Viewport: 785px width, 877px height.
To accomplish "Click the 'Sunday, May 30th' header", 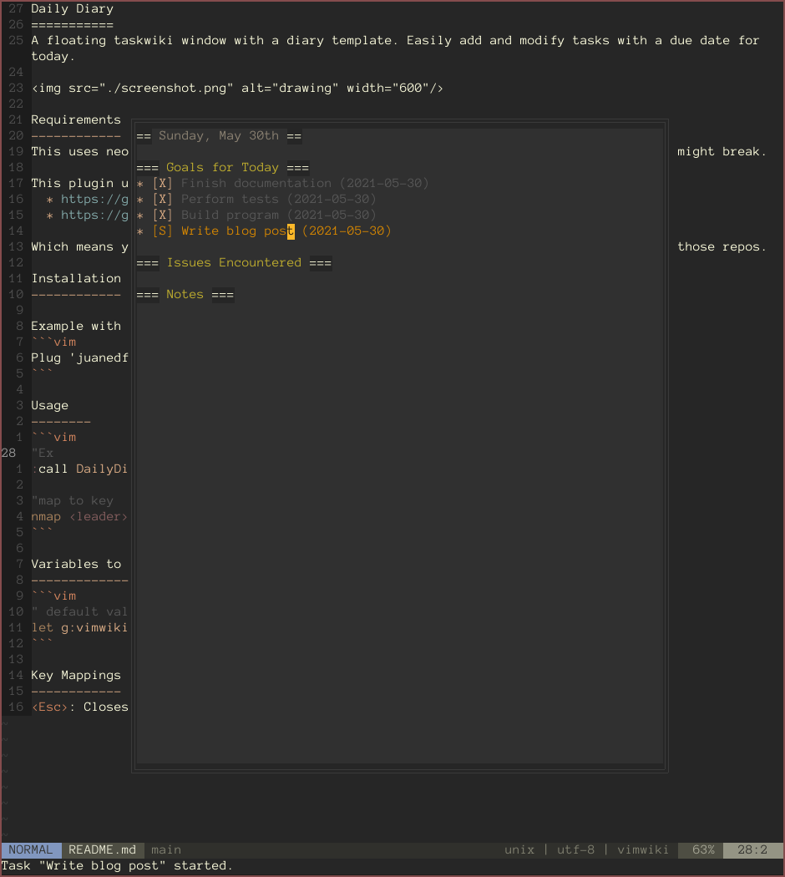I will point(219,136).
